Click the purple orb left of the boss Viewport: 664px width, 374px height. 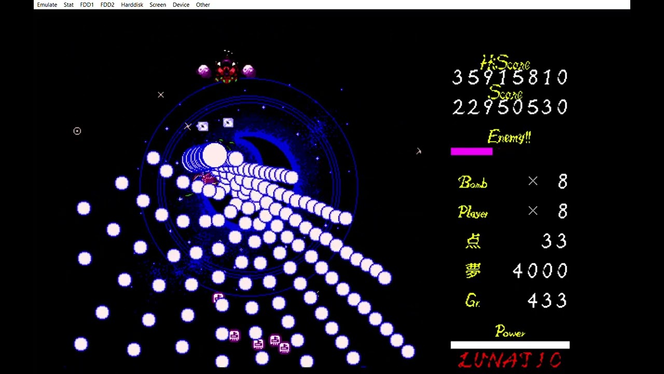coord(204,70)
